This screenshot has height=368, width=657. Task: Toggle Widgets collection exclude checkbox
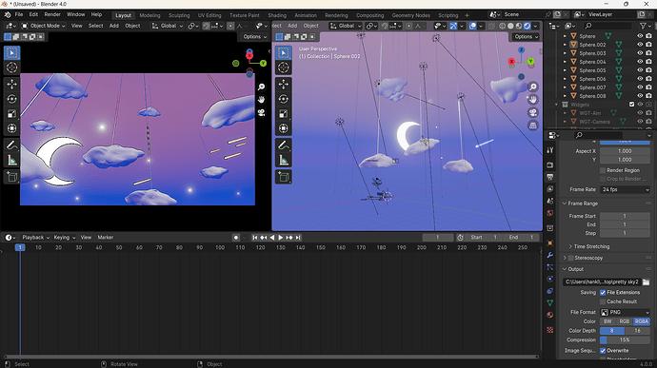[x=631, y=105]
